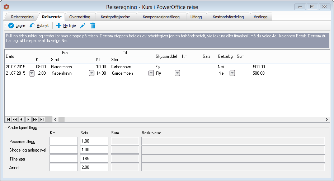Open Skyssmiddel dropdown showing Fly
334x181 pixels.
(177, 73)
